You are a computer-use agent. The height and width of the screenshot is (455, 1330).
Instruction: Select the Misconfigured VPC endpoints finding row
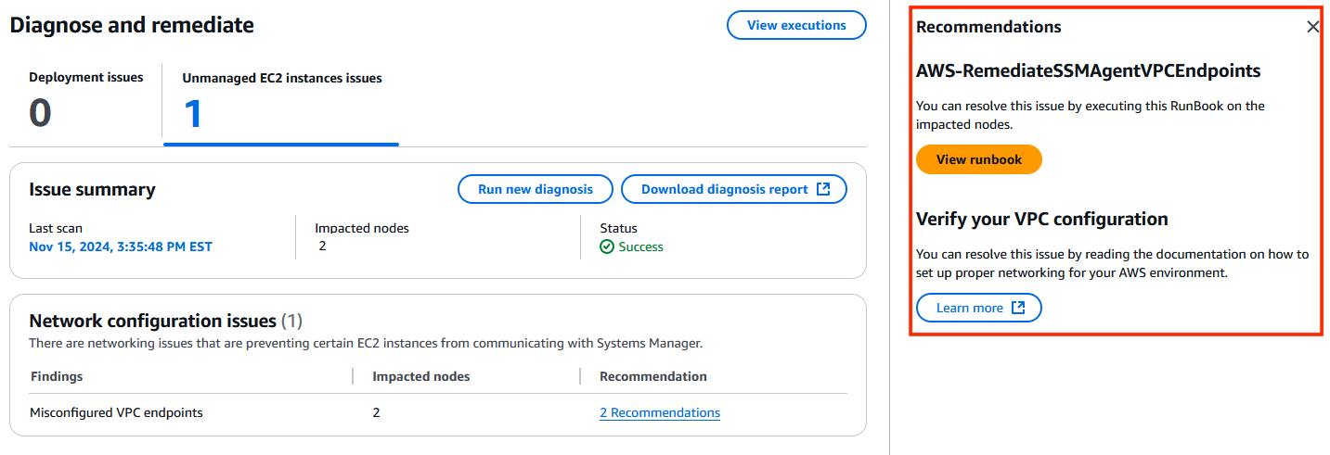click(x=438, y=412)
